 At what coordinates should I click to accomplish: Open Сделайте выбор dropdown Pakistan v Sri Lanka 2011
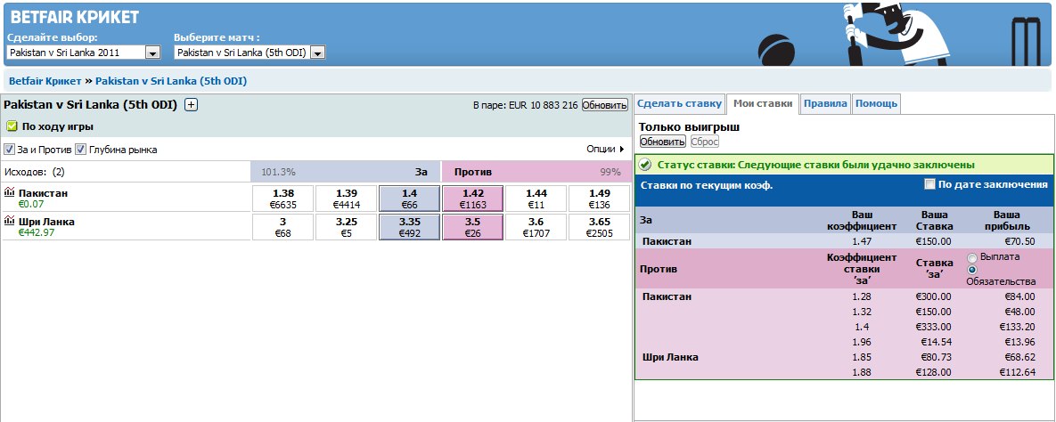[x=84, y=53]
